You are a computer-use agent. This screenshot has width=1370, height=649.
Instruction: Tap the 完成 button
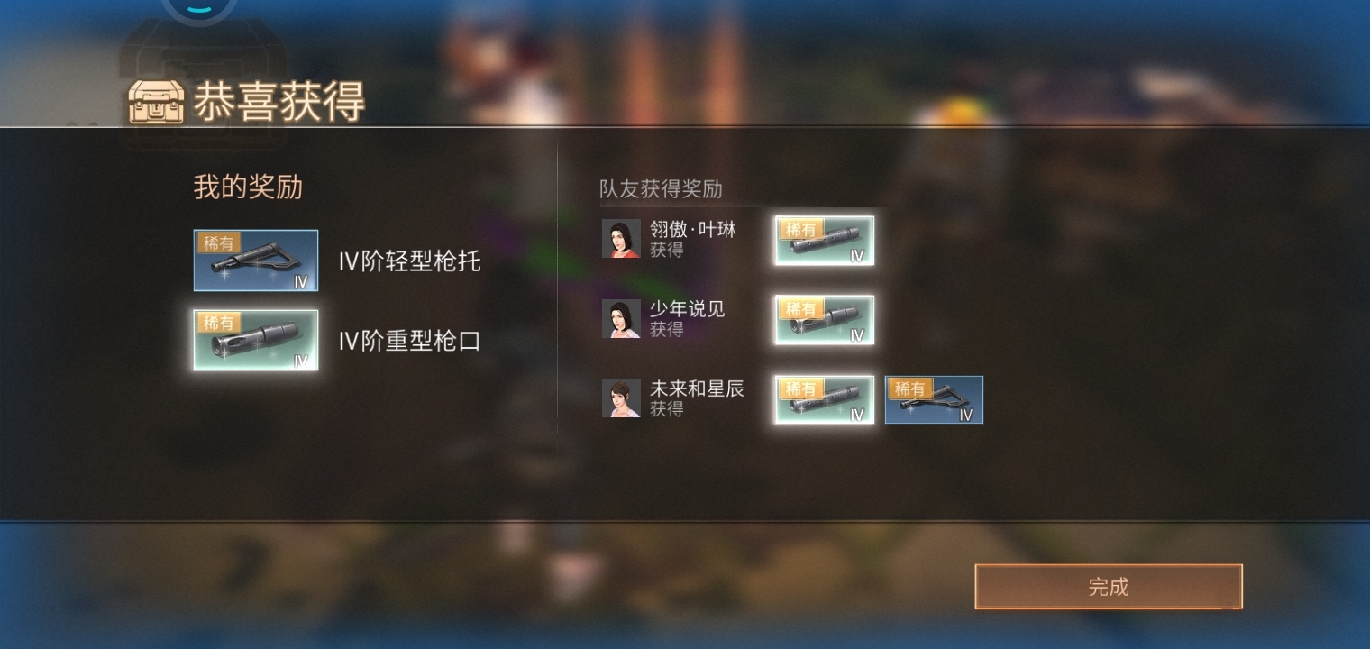pyautogui.click(x=1109, y=587)
